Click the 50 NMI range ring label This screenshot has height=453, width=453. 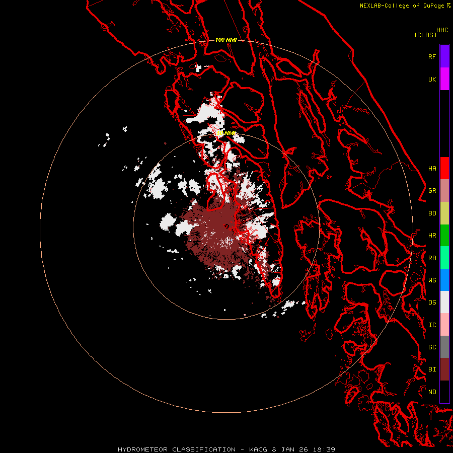[x=226, y=133]
